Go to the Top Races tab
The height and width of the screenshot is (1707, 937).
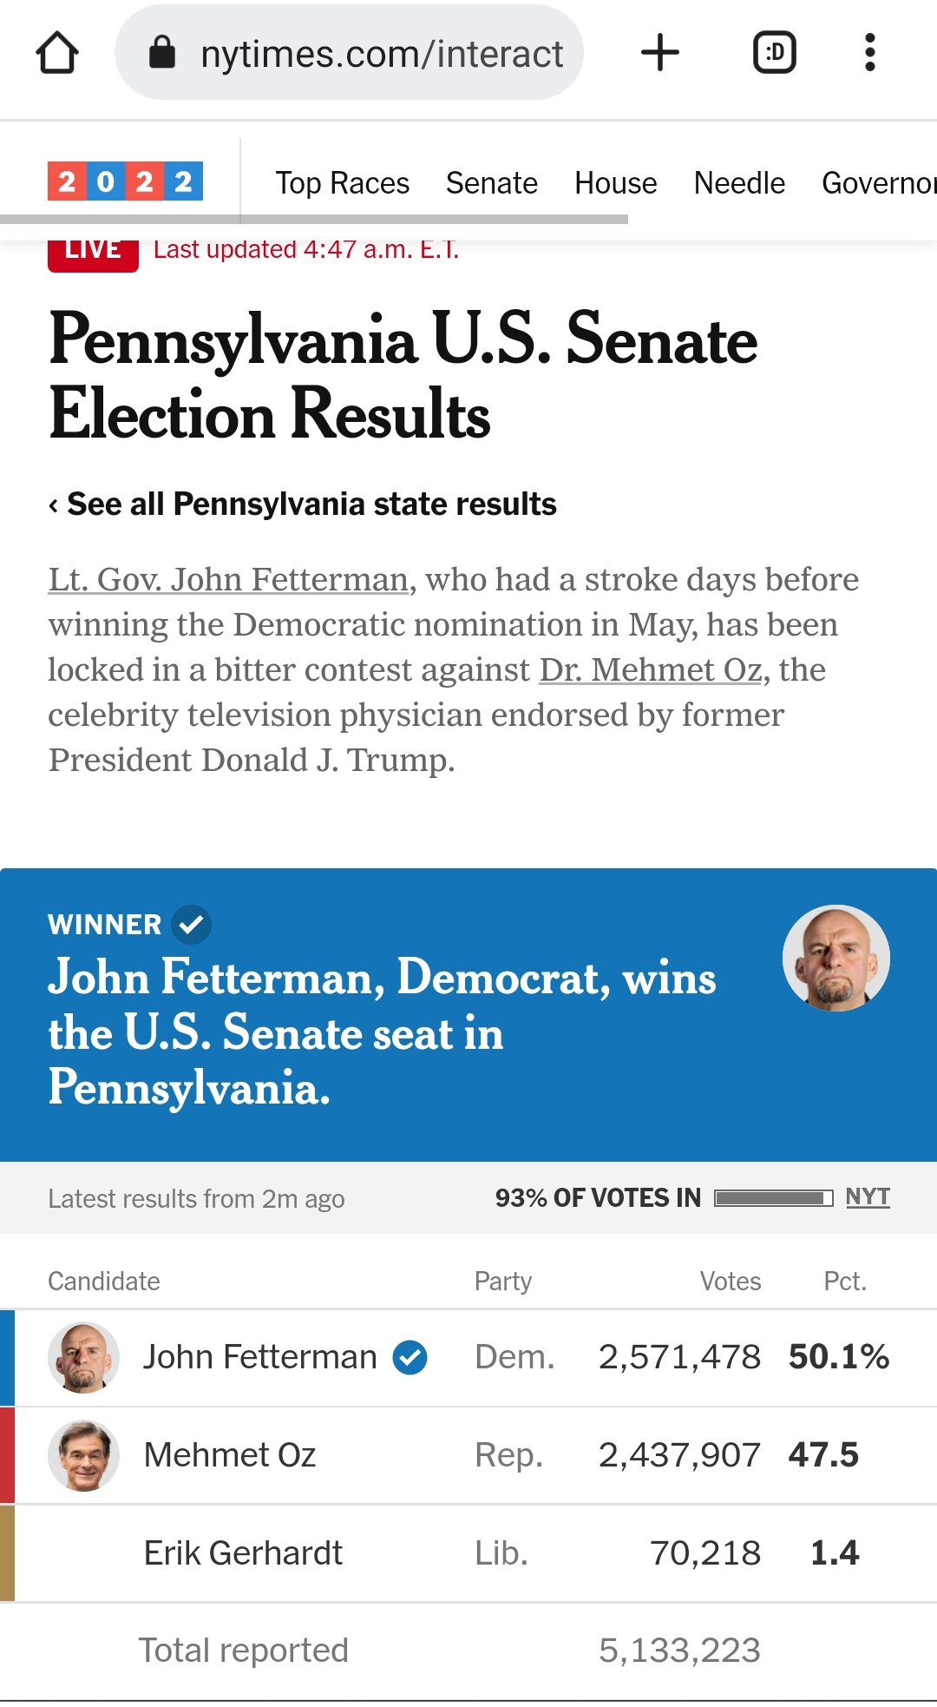[x=342, y=183]
